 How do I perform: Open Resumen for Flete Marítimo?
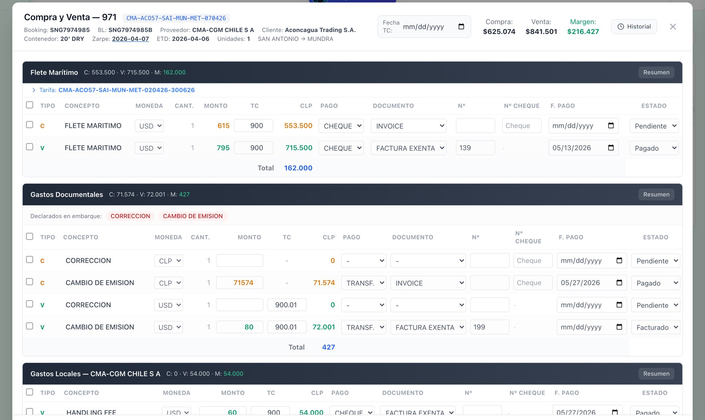click(x=656, y=72)
